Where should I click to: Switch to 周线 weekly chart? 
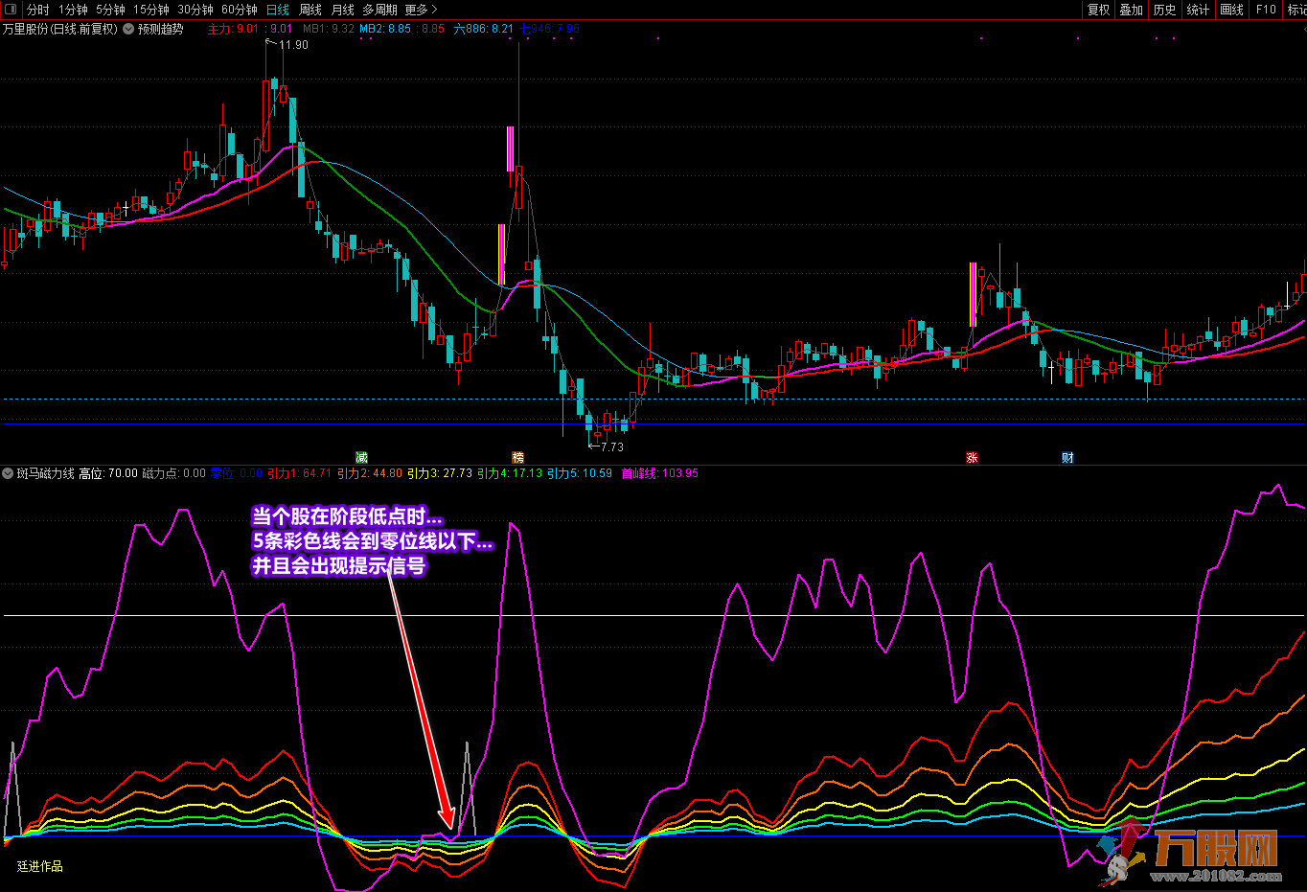pyautogui.click(x=310, y=10)
